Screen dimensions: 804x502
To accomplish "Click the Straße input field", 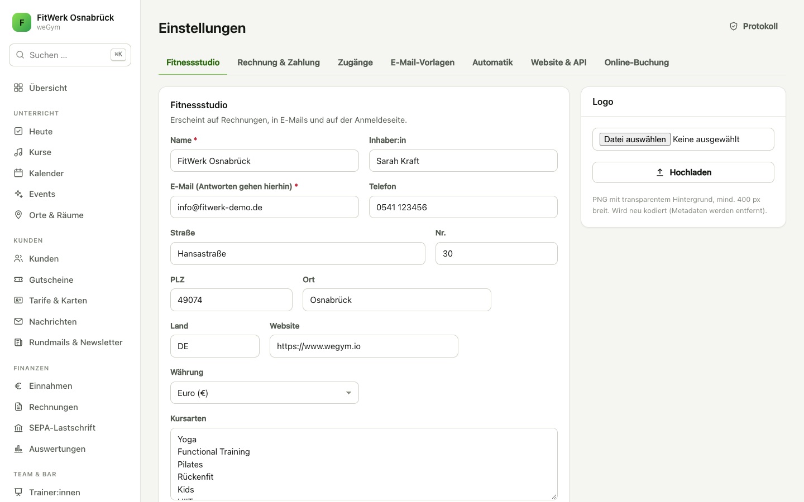I will (x=298, y=253).
